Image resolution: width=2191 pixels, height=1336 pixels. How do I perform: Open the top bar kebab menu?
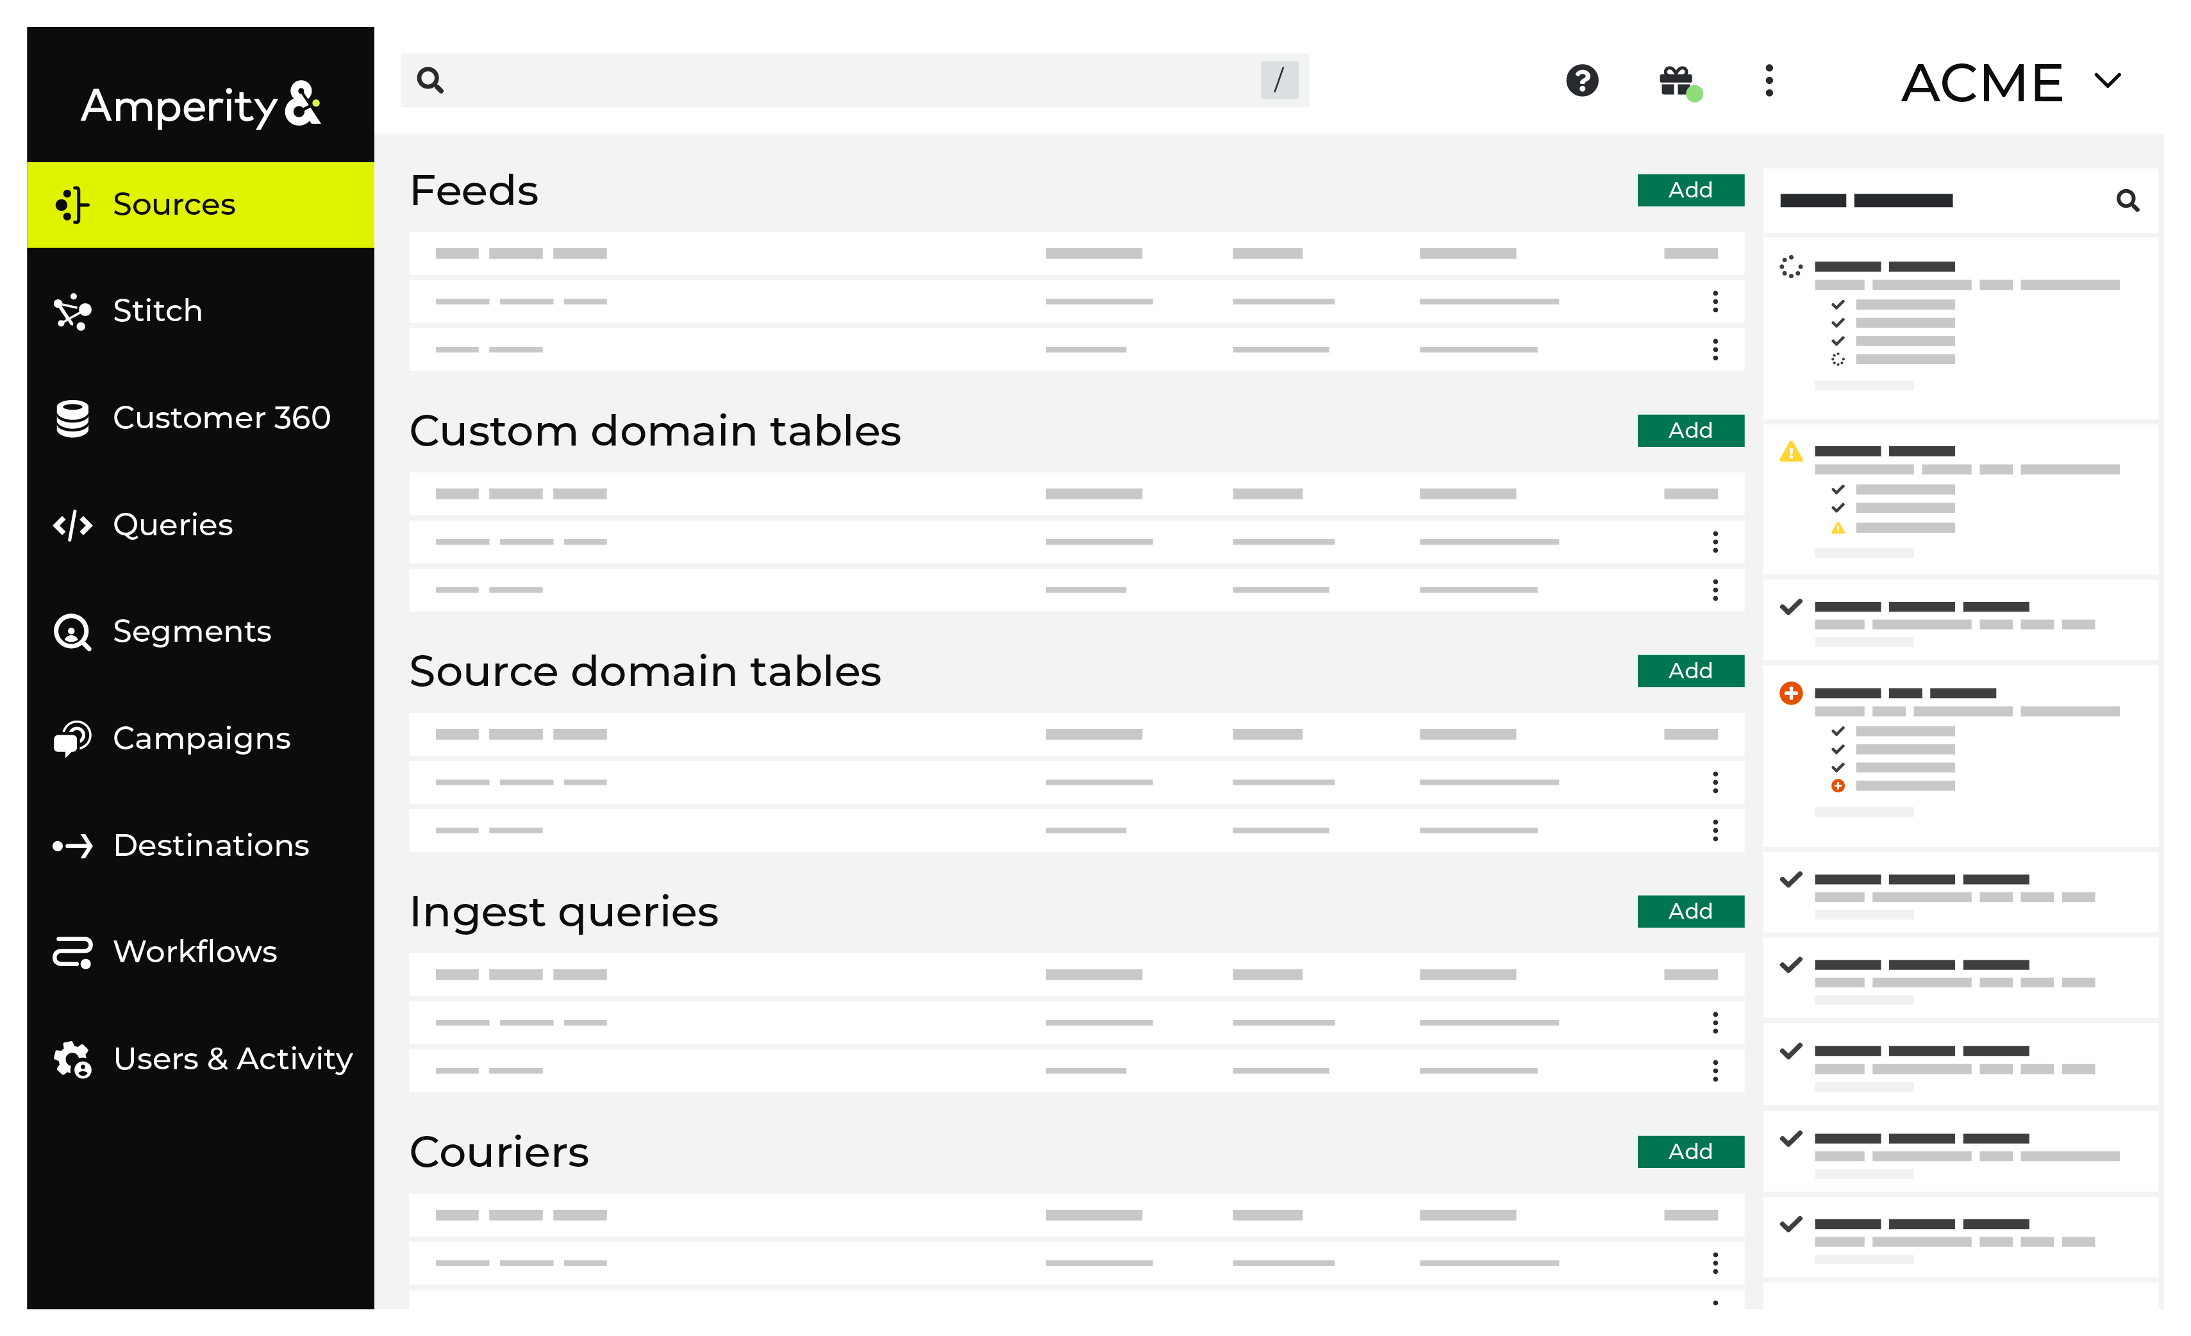pyautogui.click(x=1769, y=81)
